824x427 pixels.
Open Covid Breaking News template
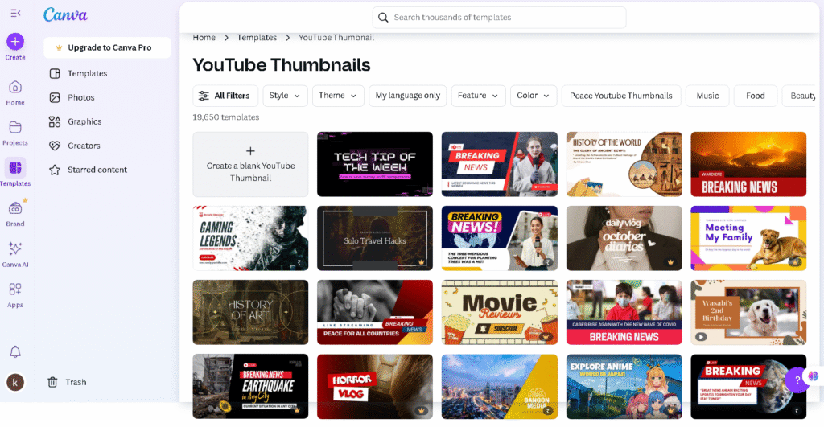click(624, 313)
